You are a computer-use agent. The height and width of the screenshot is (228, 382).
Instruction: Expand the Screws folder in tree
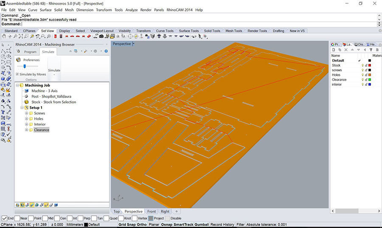[27, 113]
